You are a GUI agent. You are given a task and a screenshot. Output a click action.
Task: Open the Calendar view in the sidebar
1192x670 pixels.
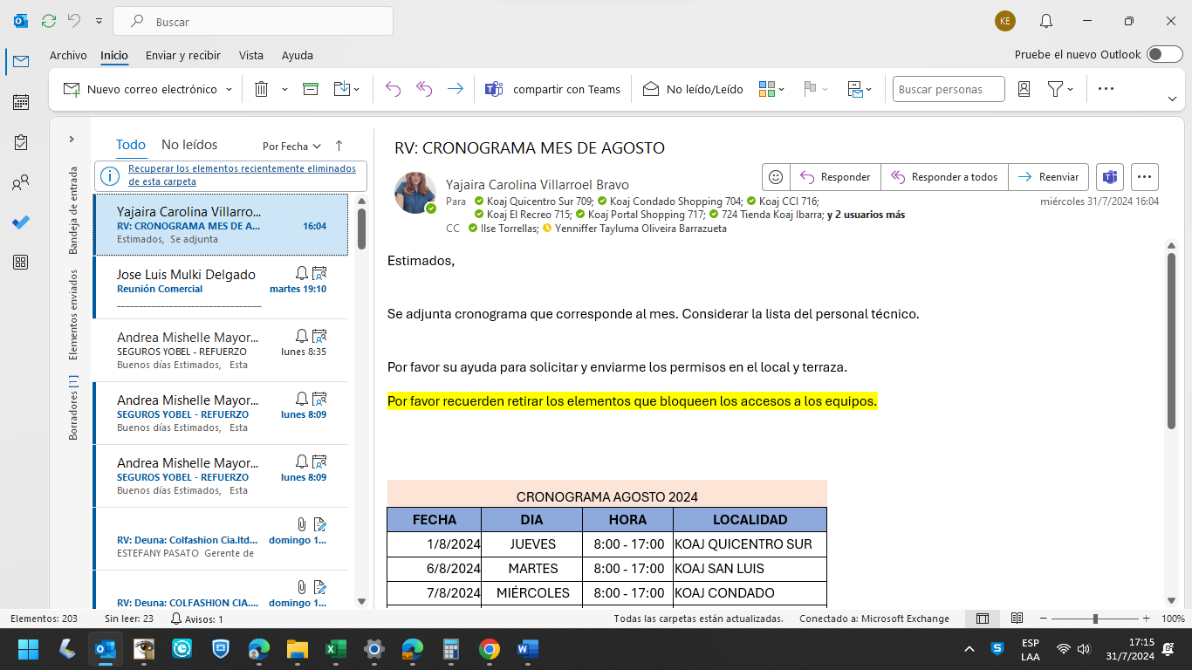(21, 102)
